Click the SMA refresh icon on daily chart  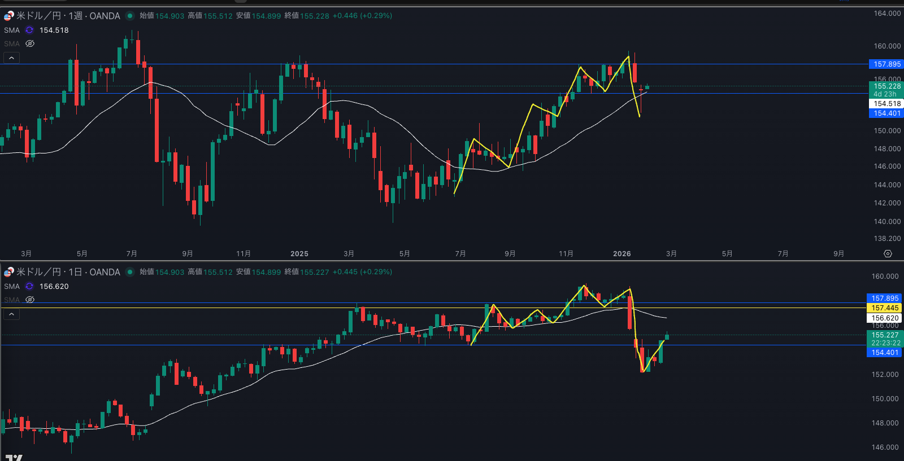[29, 287]
